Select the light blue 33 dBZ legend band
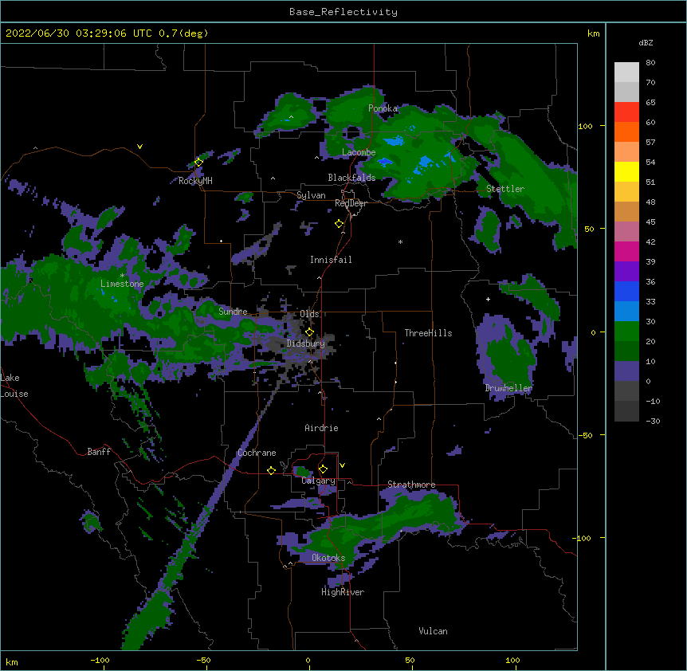The width and height of the screenshot is (687, 671). click(626, 312)
